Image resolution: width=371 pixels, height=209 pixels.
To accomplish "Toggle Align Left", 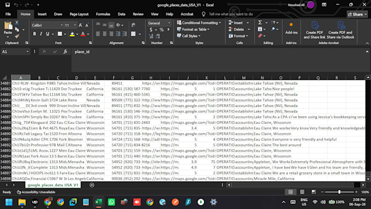I will click(98, 34).
